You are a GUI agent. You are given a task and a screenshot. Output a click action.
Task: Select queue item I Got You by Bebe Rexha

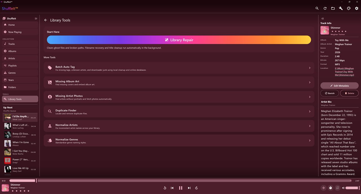[x=20, y=152]
